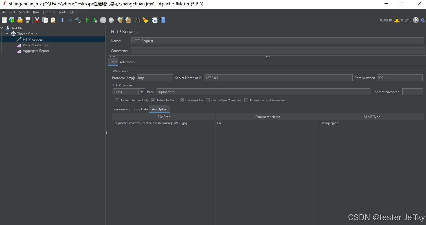
Task: Click the yellow warning log icon
Action: click(397, 20)
